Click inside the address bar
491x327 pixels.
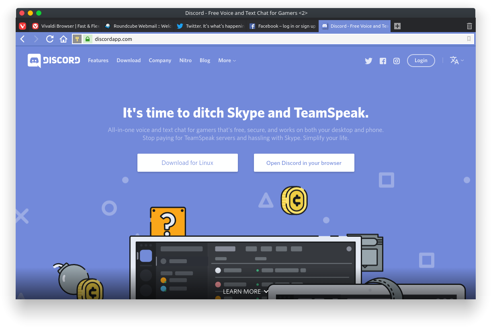click(x=241, y=39)
